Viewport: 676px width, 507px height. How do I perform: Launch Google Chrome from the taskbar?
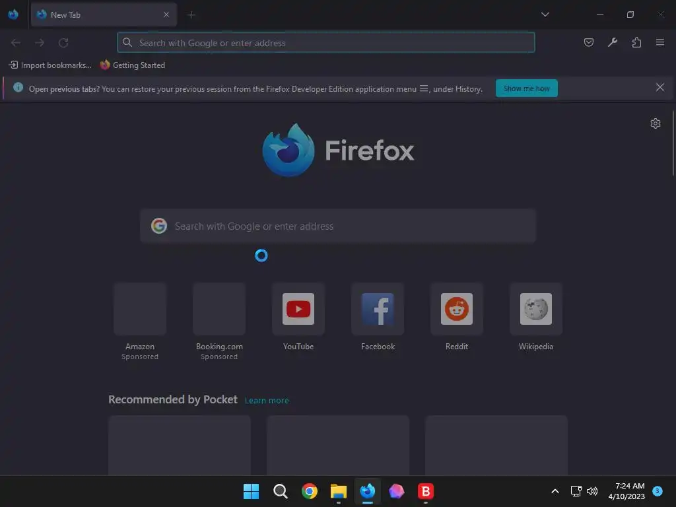coord(310,491)
